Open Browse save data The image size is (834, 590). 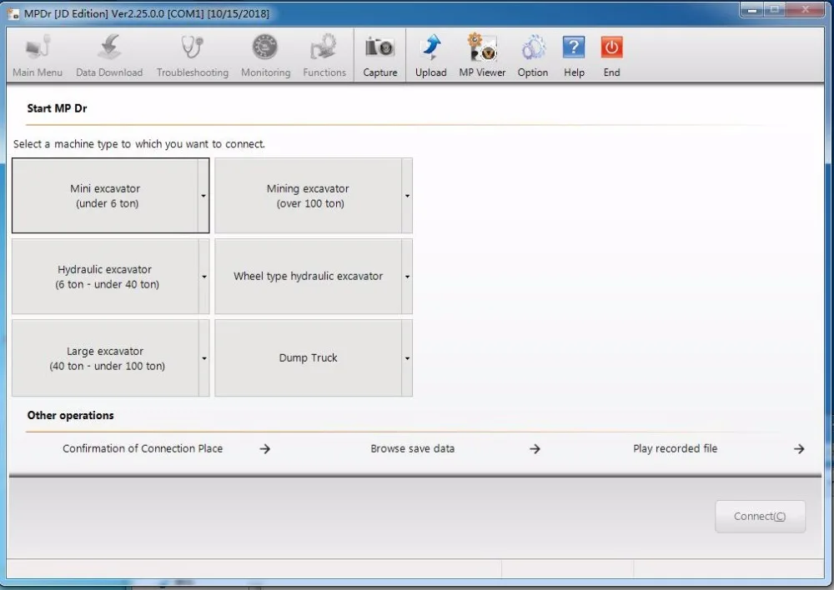point(413,448)
